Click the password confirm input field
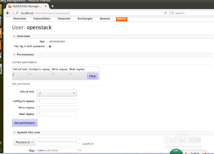 [x=57, y=144]
